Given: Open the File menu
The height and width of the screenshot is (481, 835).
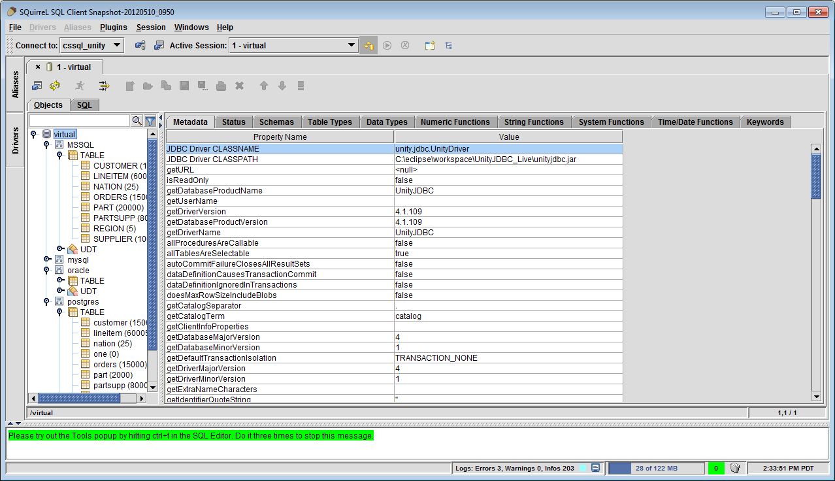Looking at the screenshot, I should pos(15,27).
